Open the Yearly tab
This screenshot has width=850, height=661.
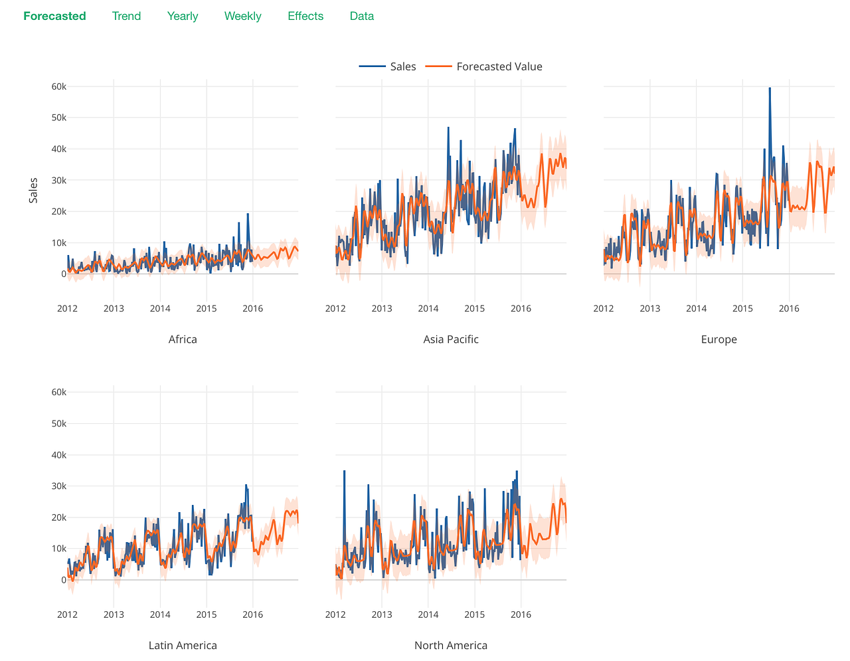click(182, 16)
